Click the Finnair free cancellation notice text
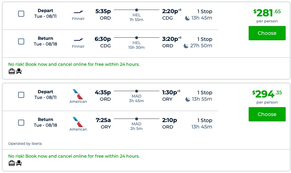This screenshot has height=173, width=291. tap(74, 64)
